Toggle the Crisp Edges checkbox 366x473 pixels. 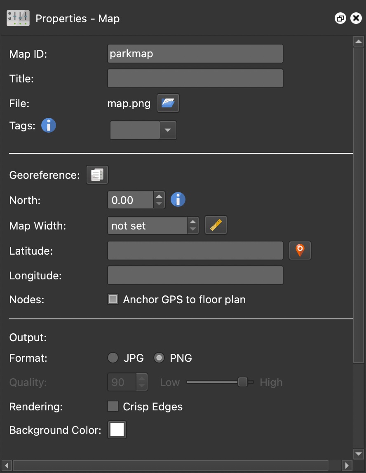pos(113,407)
